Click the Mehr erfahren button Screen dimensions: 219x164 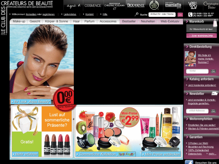point(25,154)
